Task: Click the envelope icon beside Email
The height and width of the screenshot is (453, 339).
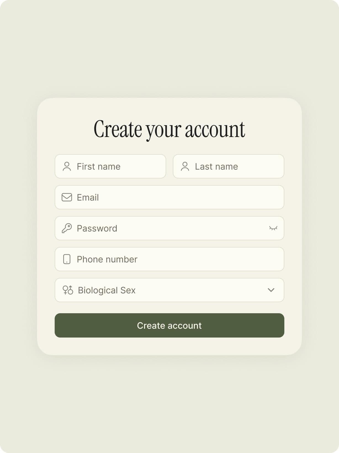Action: 67,197
